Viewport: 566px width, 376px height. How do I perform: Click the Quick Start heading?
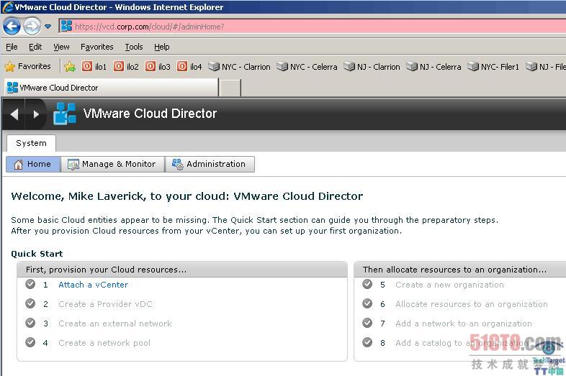[37, 254]
